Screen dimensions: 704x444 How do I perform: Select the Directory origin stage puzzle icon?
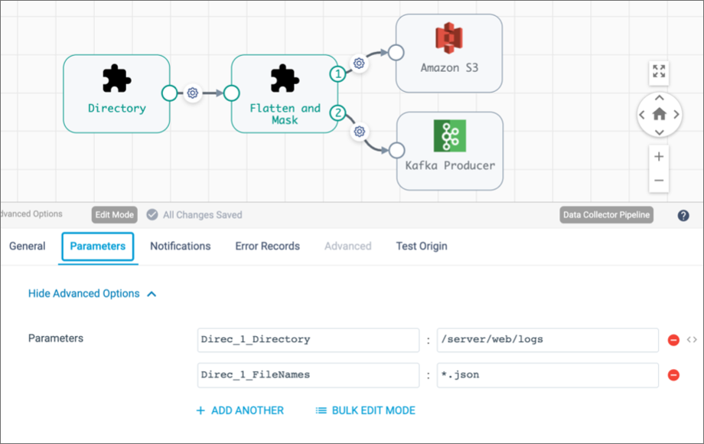click(117, 79)
